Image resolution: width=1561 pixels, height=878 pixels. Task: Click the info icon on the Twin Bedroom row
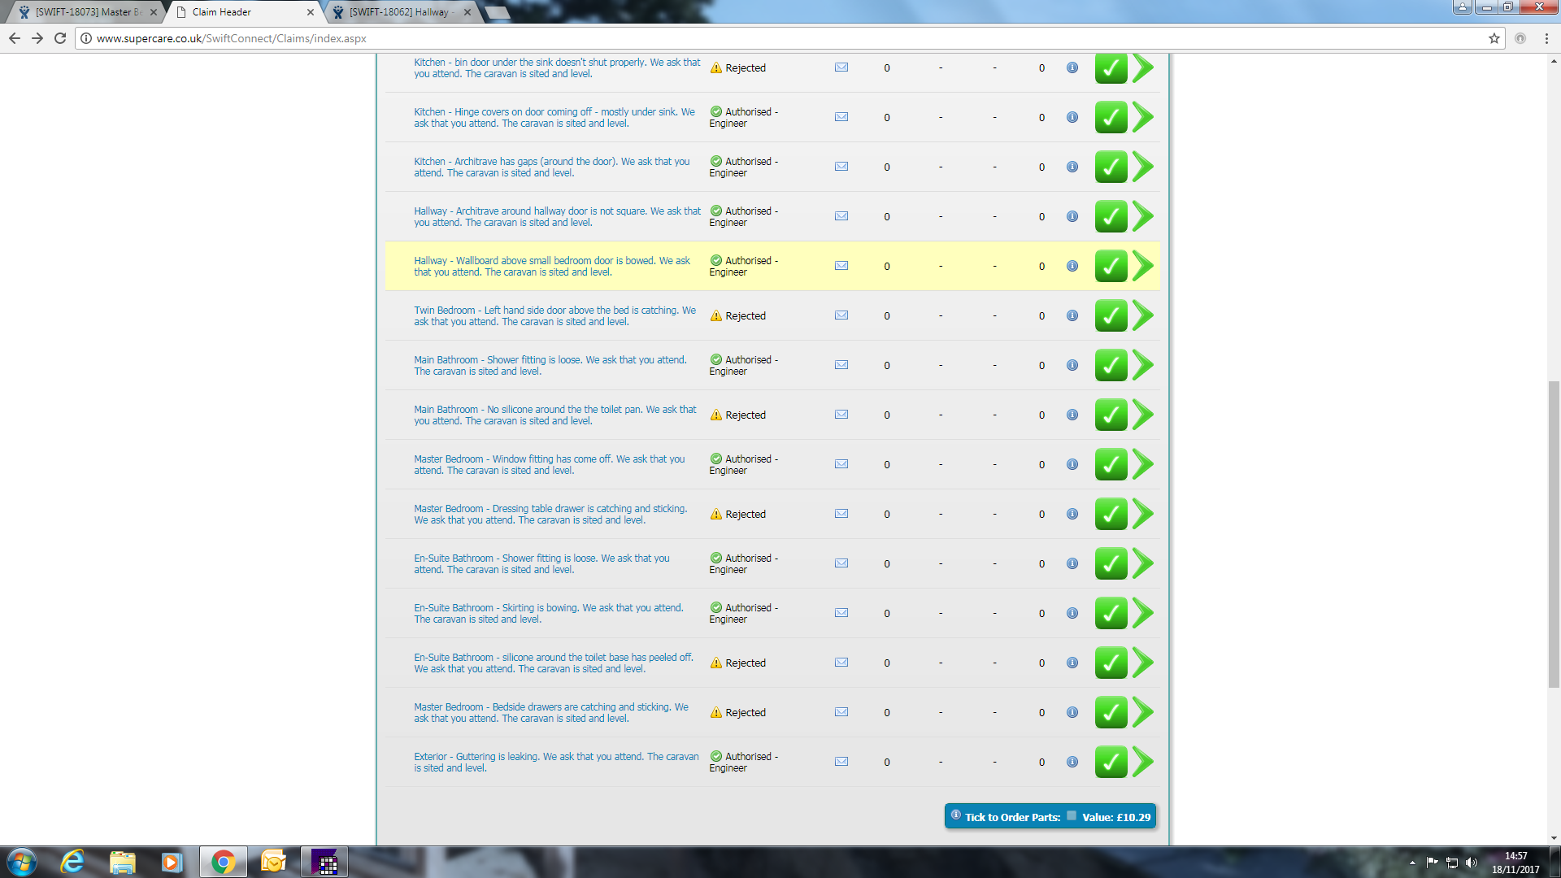tap(1072, 315)
